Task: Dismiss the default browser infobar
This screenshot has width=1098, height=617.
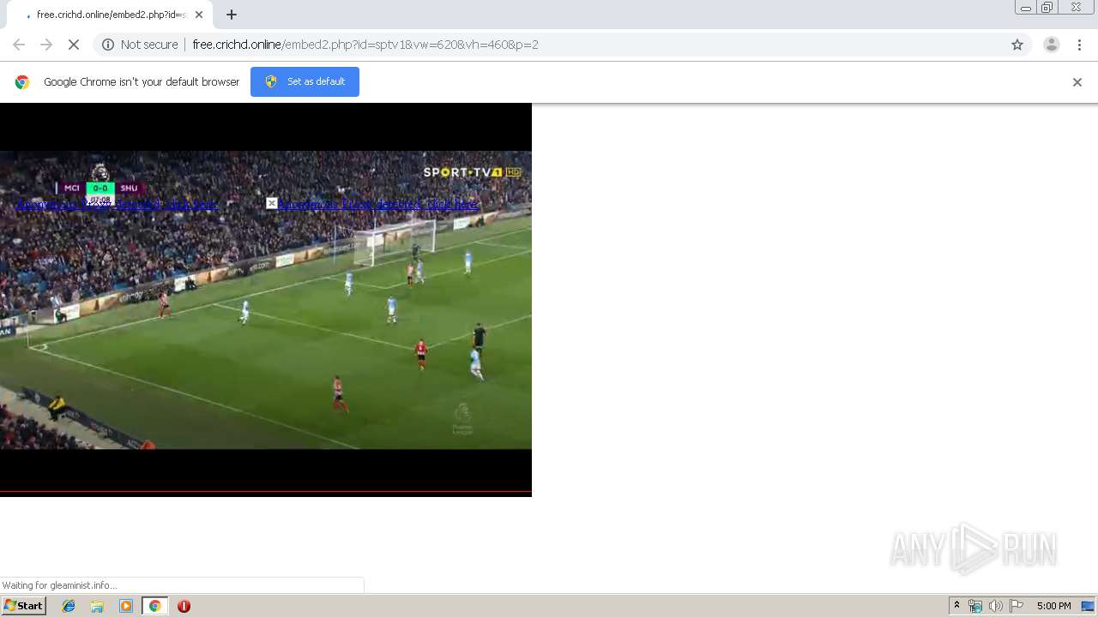Action: pos(1077,82)
